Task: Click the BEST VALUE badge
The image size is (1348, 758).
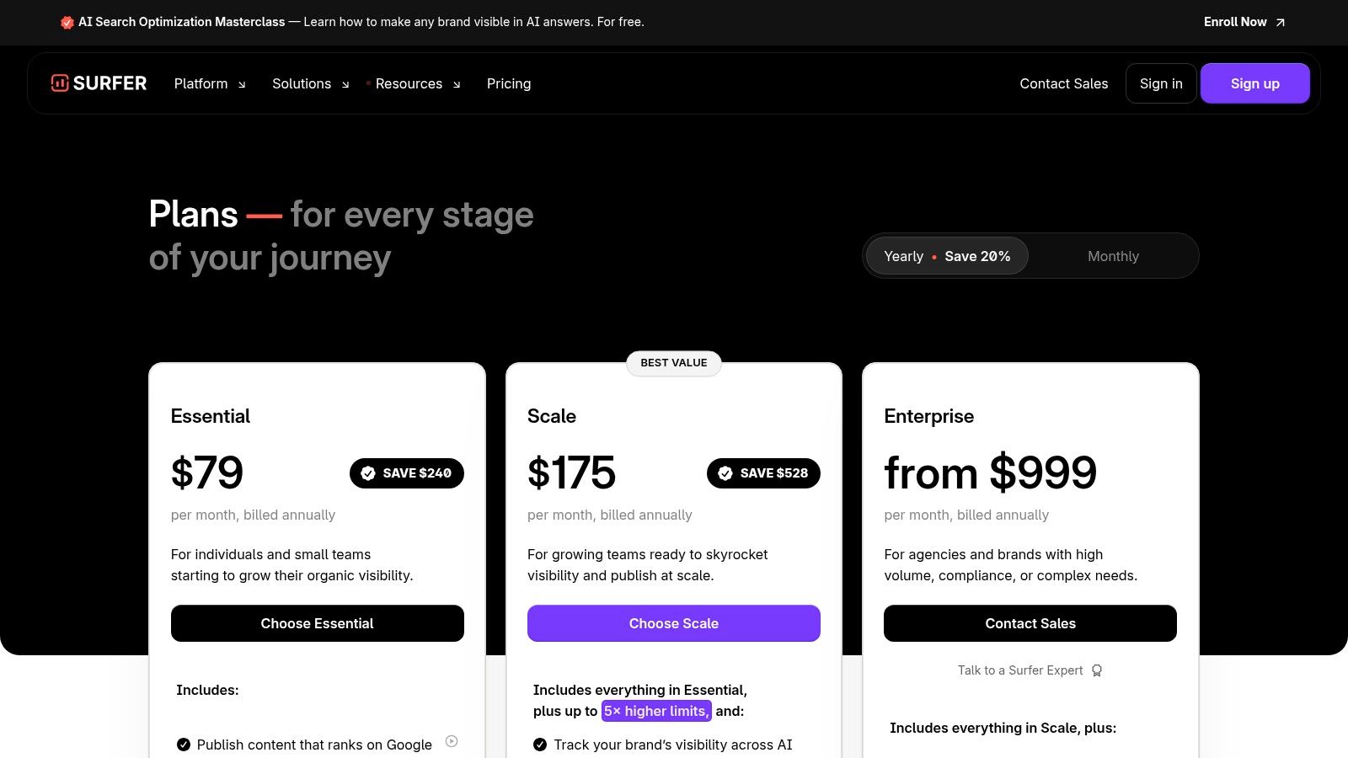Action: (x=674, y=363)
